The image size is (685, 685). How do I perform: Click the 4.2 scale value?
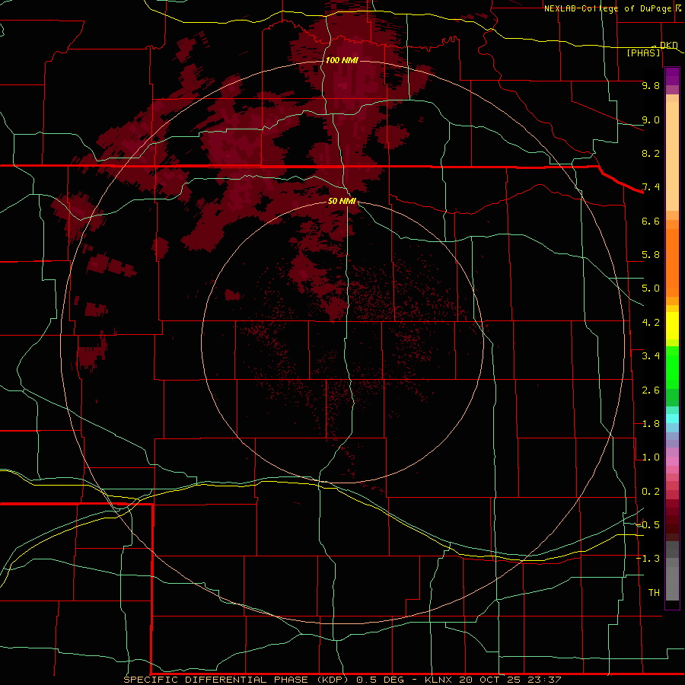tap(651, 323)
